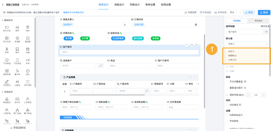Collapse the 产品明细 table chevron
This screenshot has width=271, height=131.
[x=195, y=77]
